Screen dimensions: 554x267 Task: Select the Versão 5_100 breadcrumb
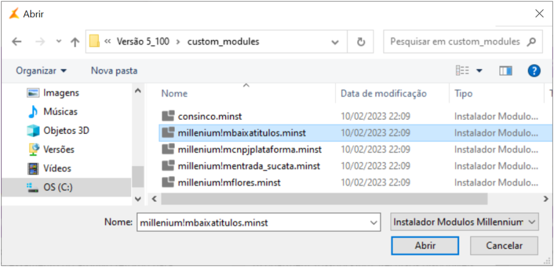click(143, 42)
